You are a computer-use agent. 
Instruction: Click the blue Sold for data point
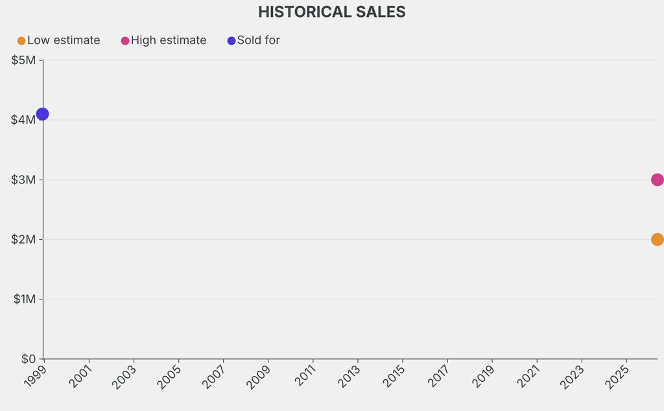pos(42,114)
